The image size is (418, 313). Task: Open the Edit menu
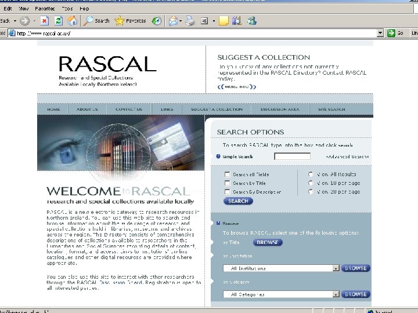pos(8,9)
